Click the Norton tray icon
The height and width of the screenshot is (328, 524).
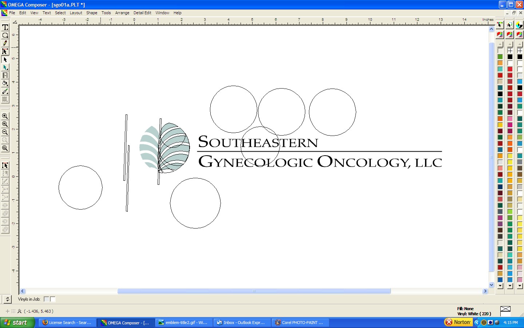click(x=458, y=322)
